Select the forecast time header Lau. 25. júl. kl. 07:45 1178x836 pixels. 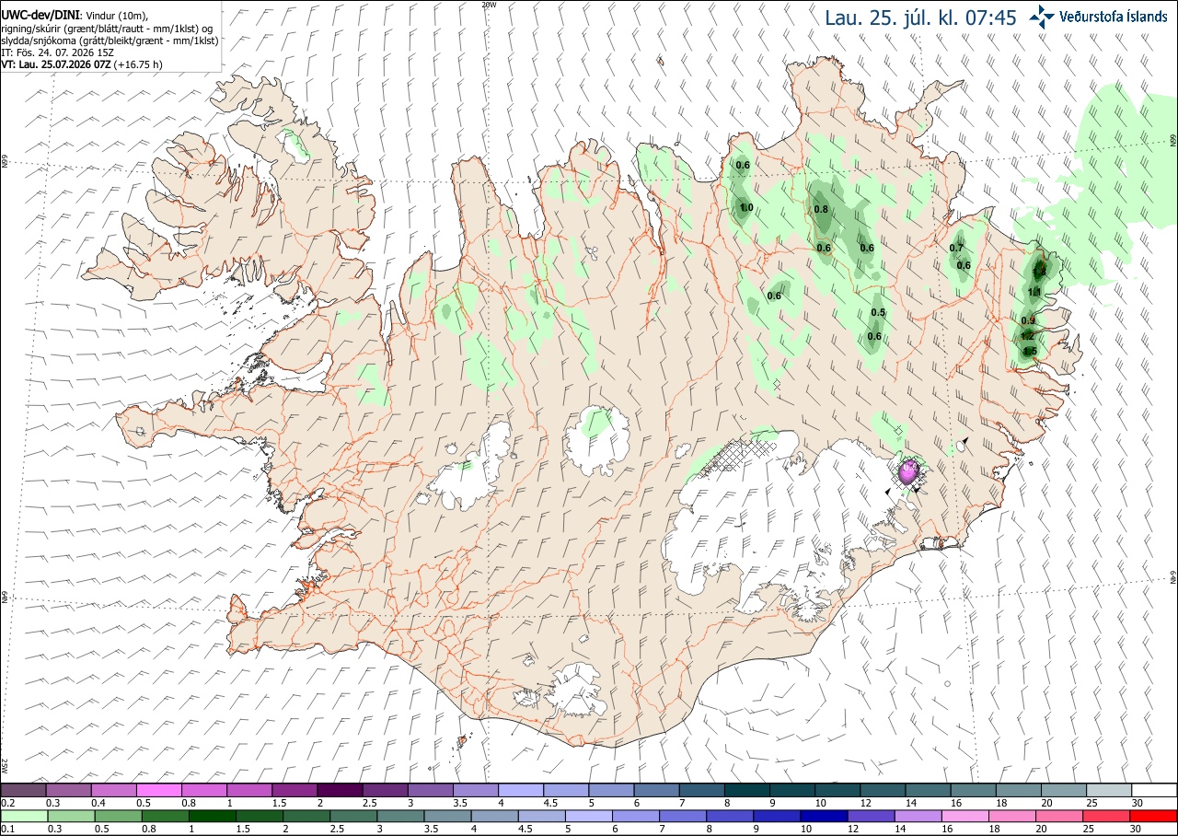pyautogui.click(x=920, y=17)
